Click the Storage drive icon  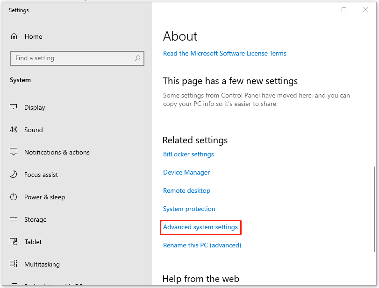tap(14, 219)
